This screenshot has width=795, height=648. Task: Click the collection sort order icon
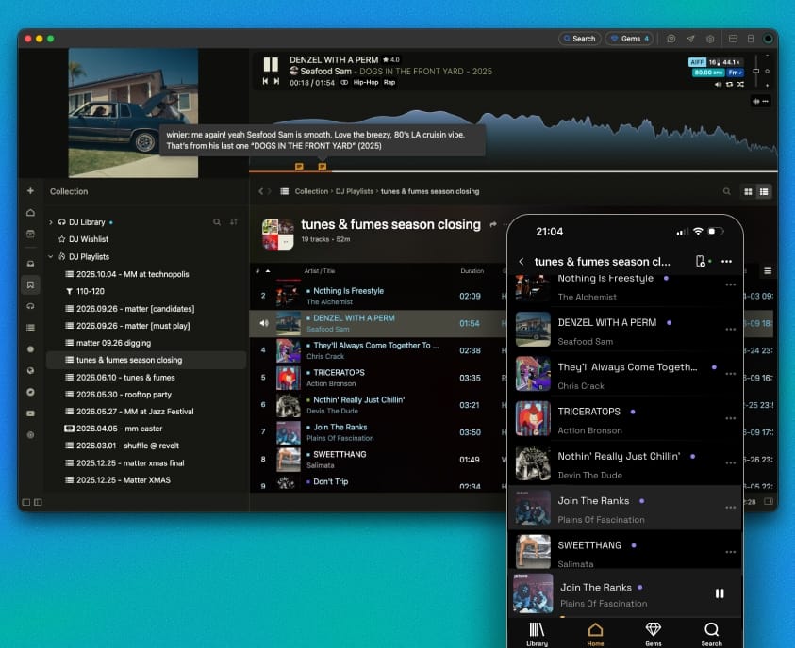[x=234, y=222]
